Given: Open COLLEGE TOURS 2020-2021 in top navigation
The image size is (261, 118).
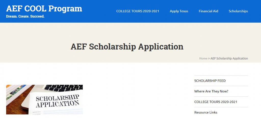Looking at the screenshot, I should click(138, 11).
